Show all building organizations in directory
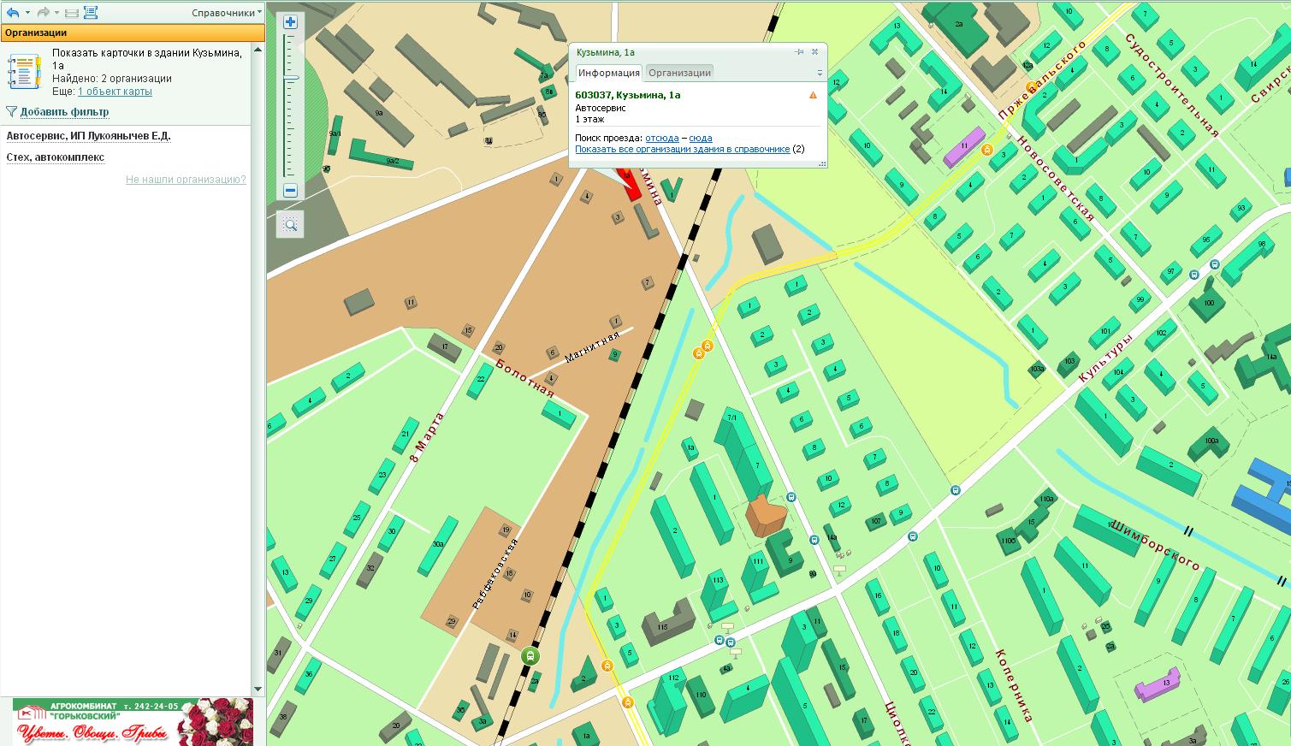This screenshot has width=1291, height=746. coord(682,149)
